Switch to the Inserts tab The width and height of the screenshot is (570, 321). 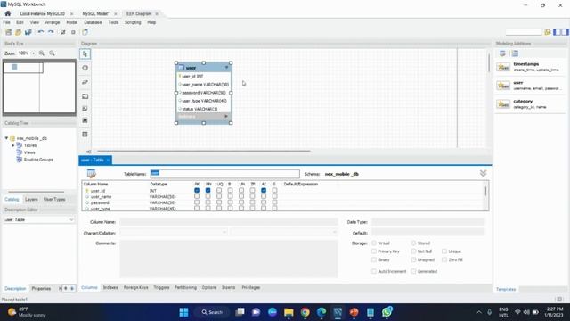[229, 287]
